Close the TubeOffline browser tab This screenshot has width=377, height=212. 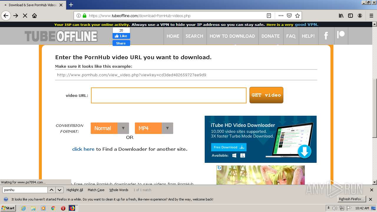tap(61, 5)
